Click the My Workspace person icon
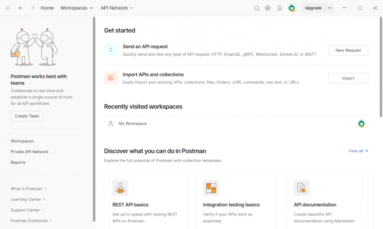The height and width of the screenshot is (229, 383). pyautogui.click(x=110, y=124)
